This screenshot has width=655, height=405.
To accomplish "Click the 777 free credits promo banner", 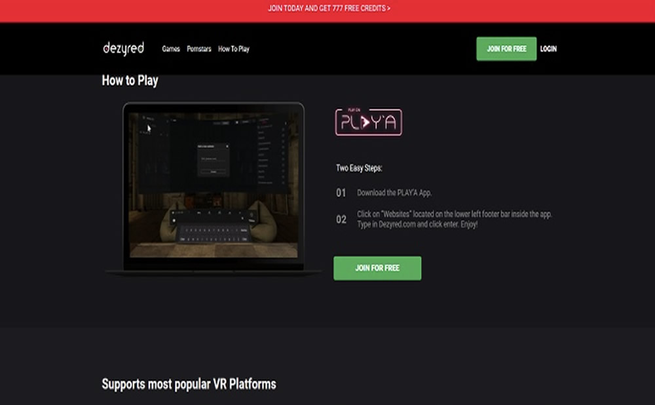I will (327, 9).
